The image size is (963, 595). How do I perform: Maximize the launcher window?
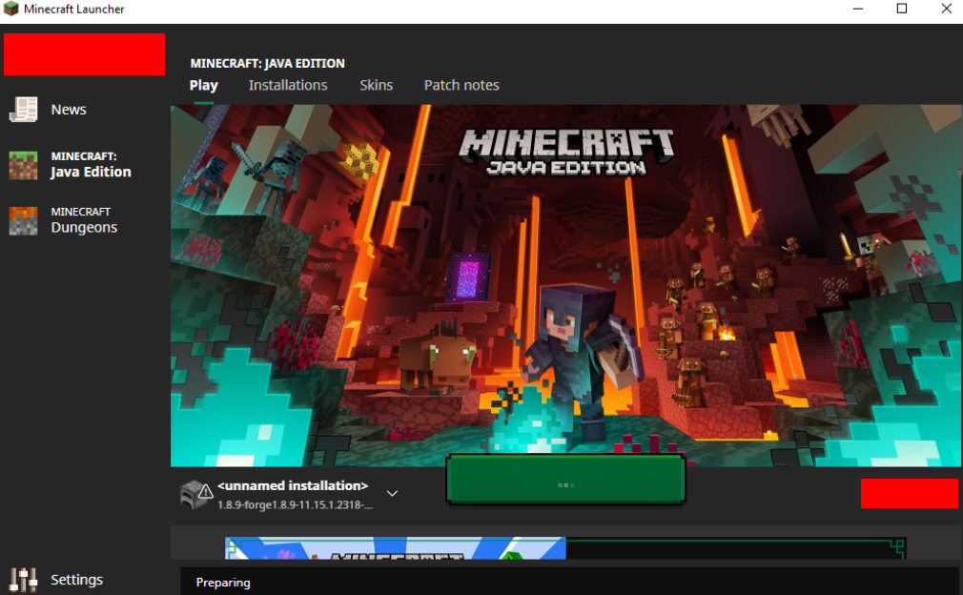[x=902, y=10]
